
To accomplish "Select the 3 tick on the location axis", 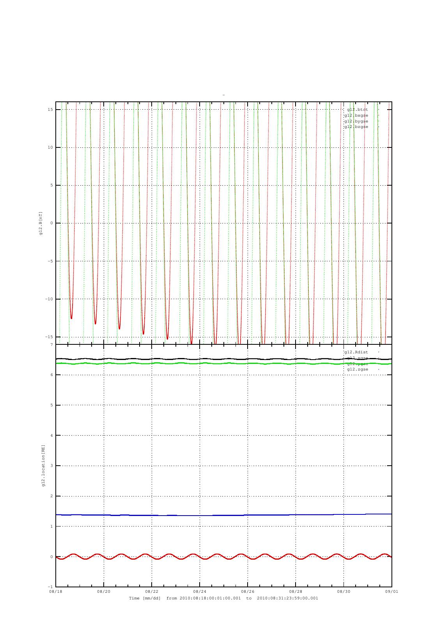I will [x=51, y=466].
